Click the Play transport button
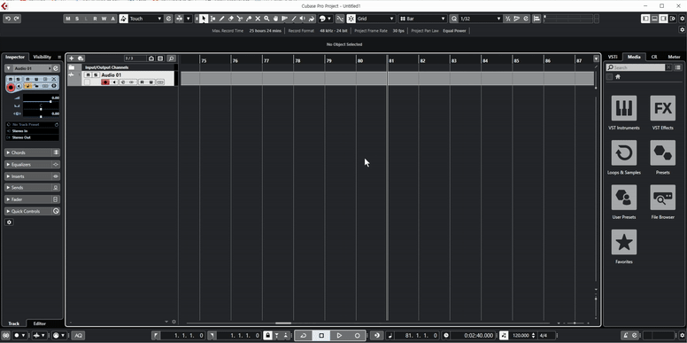Screen dimensions: 687x343 (x=339, y=336)
